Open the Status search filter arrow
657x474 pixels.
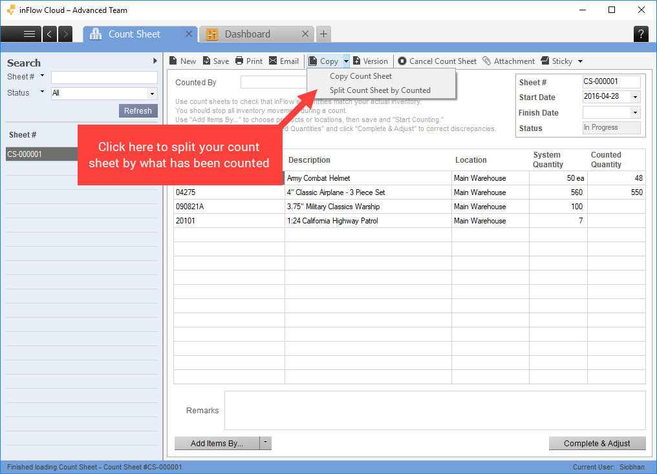pos(42,92)
